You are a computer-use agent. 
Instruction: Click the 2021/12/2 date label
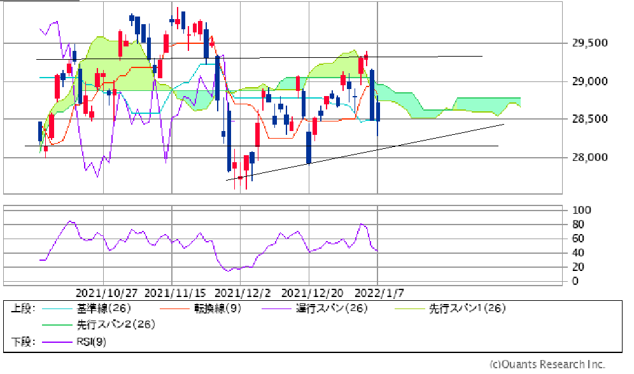(x=243, y=293)
